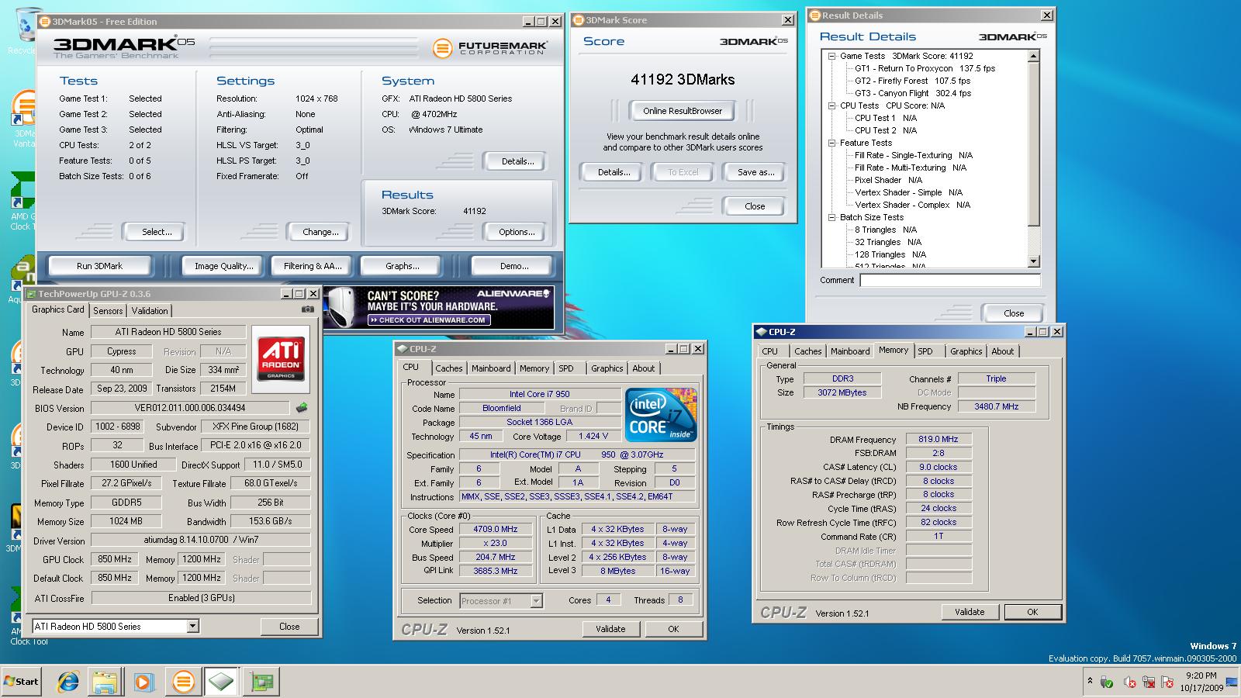The width and height of the screenshot is (1241, 698).
Task: Click the Result Details scroll up arrow
Action: (x=1033, y=56)
